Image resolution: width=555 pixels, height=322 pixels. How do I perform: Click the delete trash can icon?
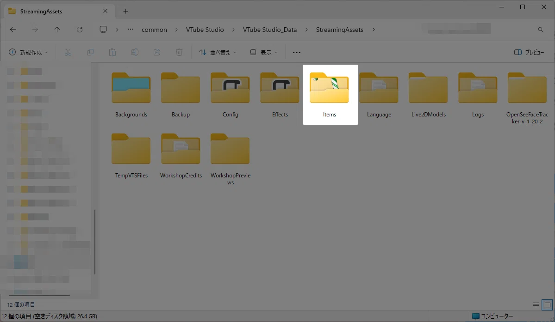[x=179, y=52]
